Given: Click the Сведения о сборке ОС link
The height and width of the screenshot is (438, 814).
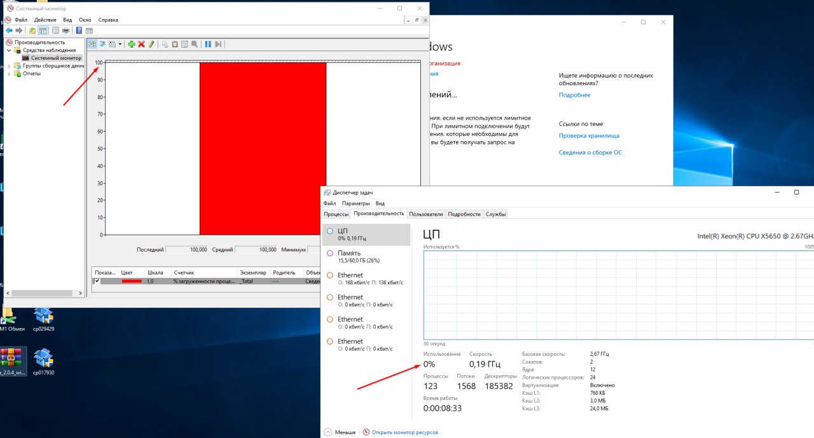Looking at the screenshot, I should pyautogui.click(x=590, y=153).
